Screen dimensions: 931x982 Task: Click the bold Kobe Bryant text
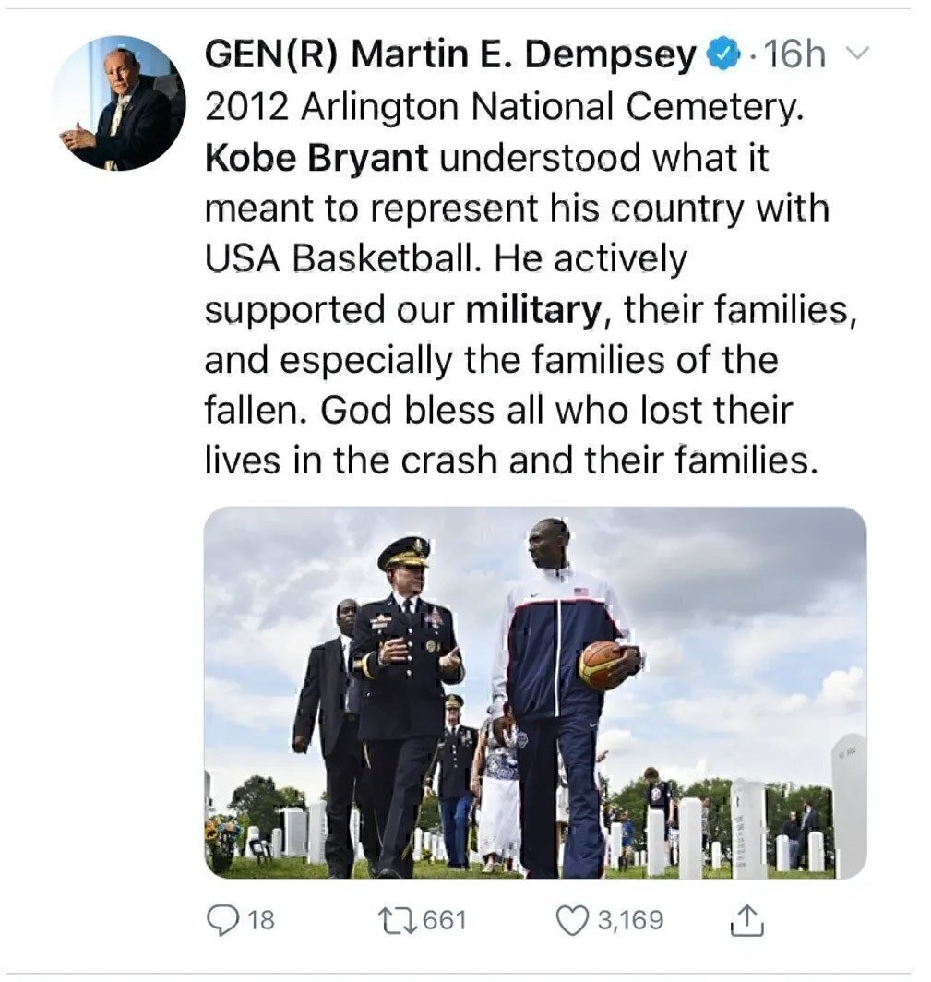[x=316, y=158]
